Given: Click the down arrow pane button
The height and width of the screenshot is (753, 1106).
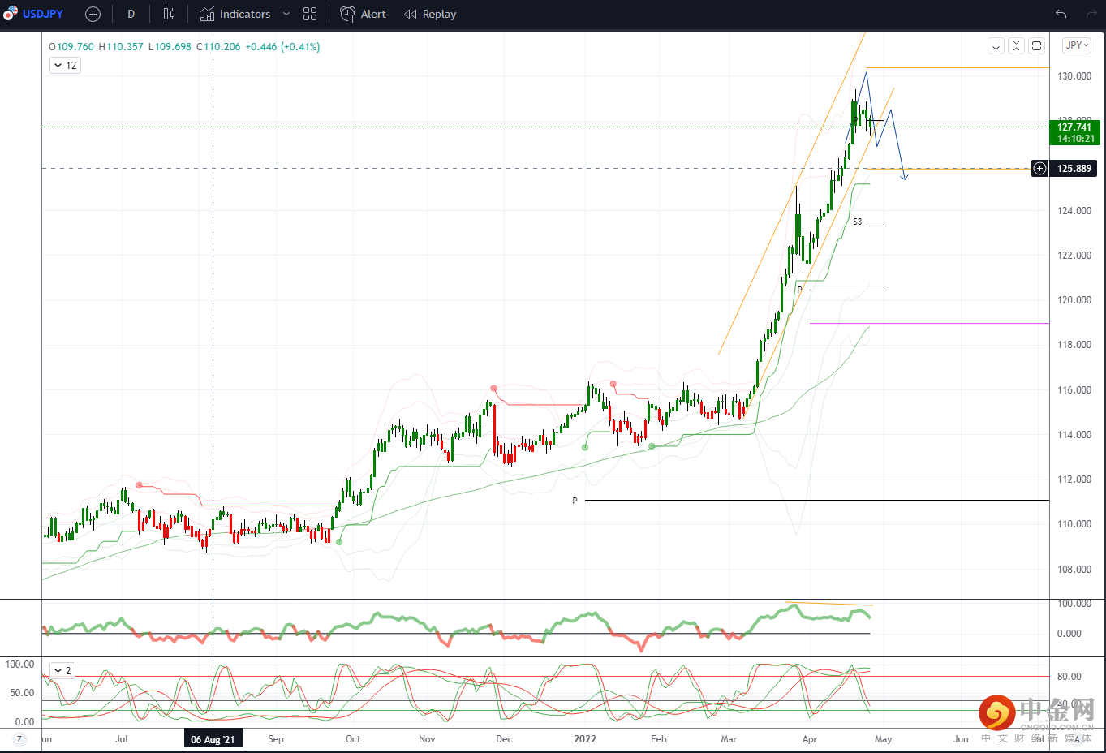Looking at the screenshot, I should 996,46.
